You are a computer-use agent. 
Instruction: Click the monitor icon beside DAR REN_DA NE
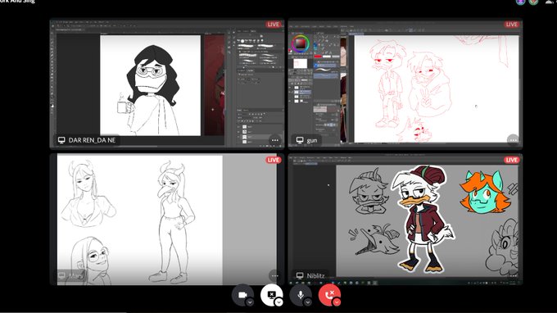61,140
